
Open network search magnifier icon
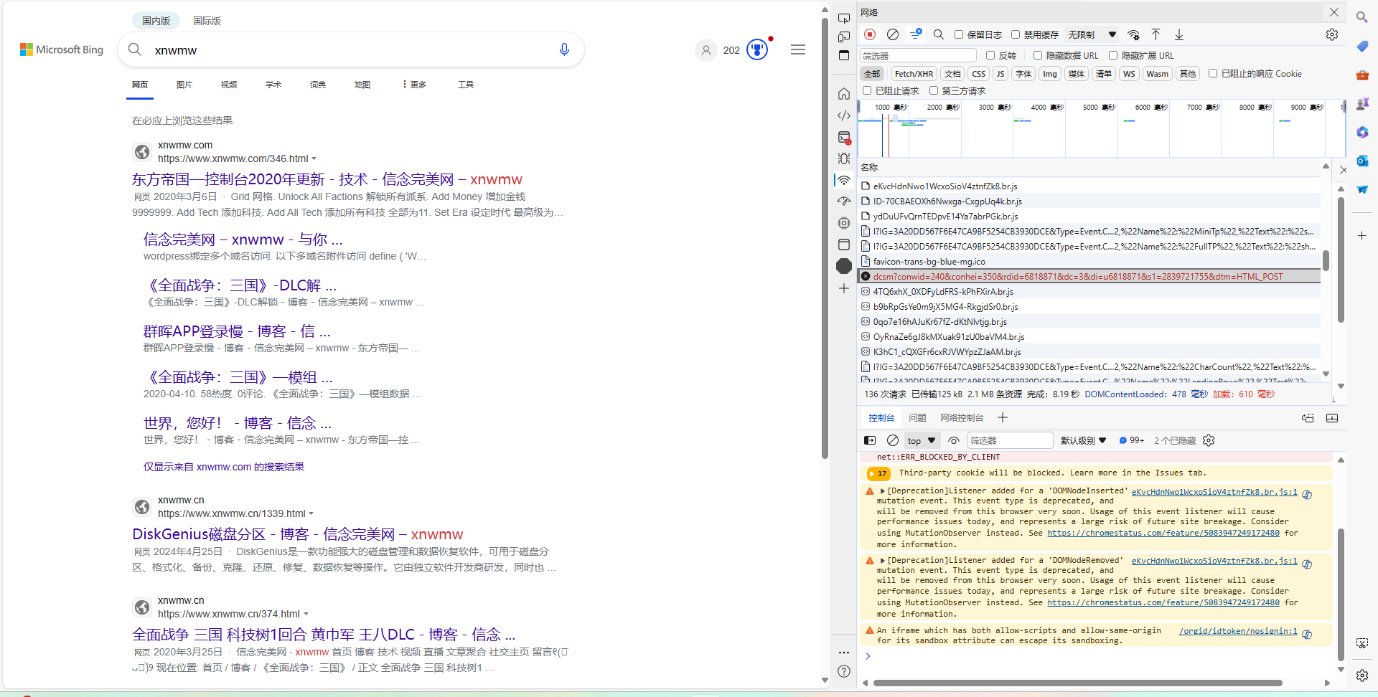[939, 34]
